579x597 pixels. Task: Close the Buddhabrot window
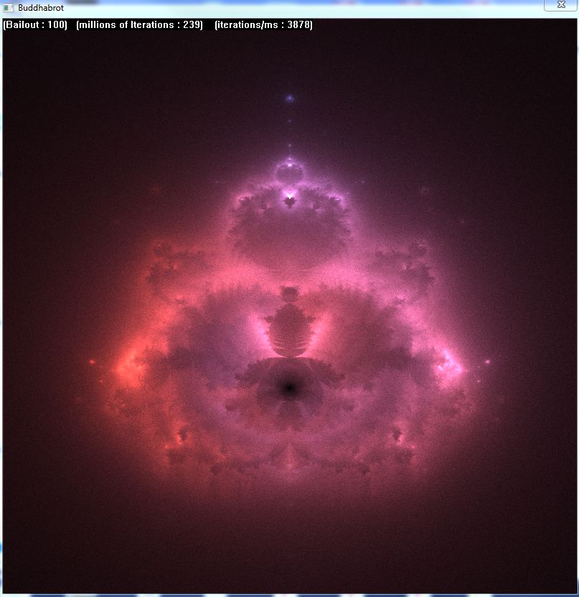[x=560, y=6]
